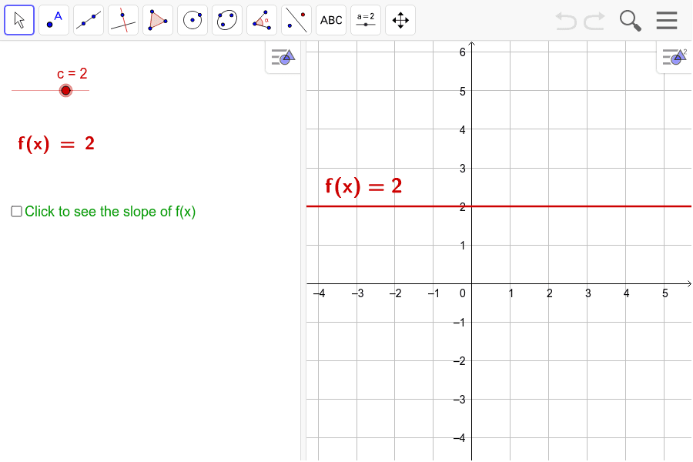Click green 'Click to see the slope of f(x)' text
Screen dimensions: 693x462
[x=110, y=211]
